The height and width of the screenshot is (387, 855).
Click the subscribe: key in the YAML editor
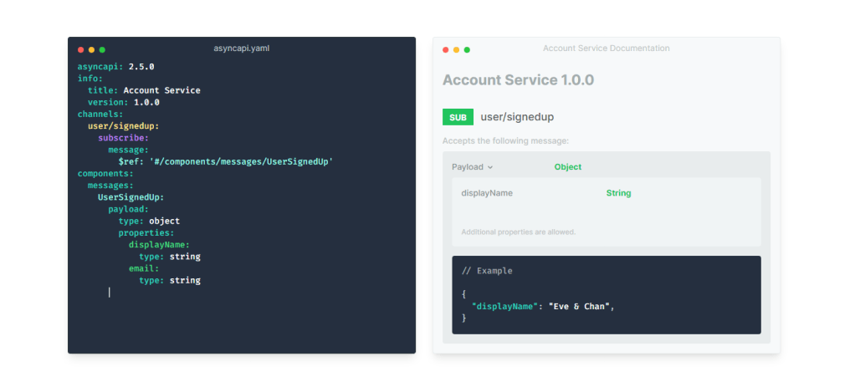[x=123, y=138]
